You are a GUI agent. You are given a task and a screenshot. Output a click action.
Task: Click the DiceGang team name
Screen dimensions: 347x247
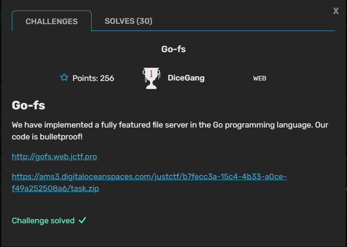[186, 78]
